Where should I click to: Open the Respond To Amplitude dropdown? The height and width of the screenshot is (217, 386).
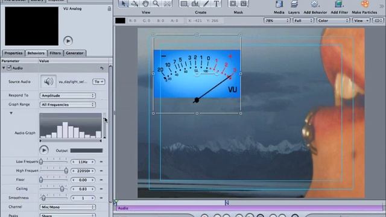pyautogui.click(x=68, y=95)
